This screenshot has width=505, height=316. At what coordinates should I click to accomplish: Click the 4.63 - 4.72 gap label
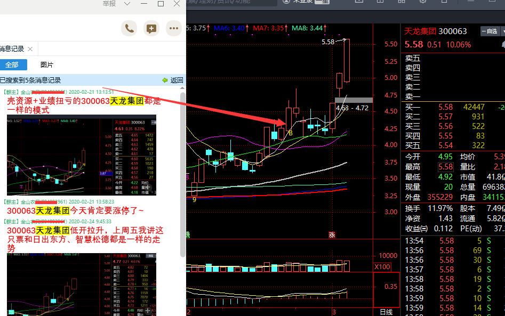(x=352, y=108)
